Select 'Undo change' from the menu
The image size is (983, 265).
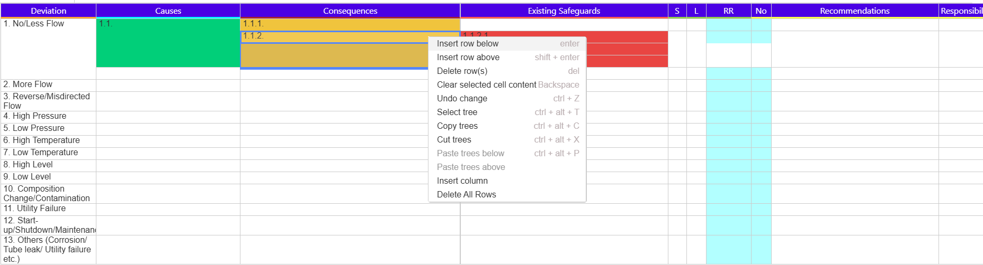tap(462, 99)
